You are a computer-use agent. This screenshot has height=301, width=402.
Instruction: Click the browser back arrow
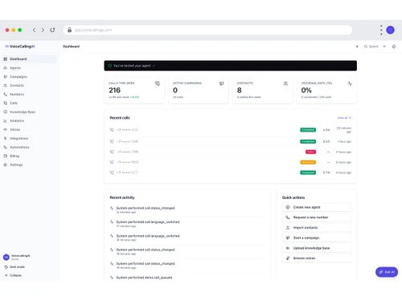[x=34, y=30]
